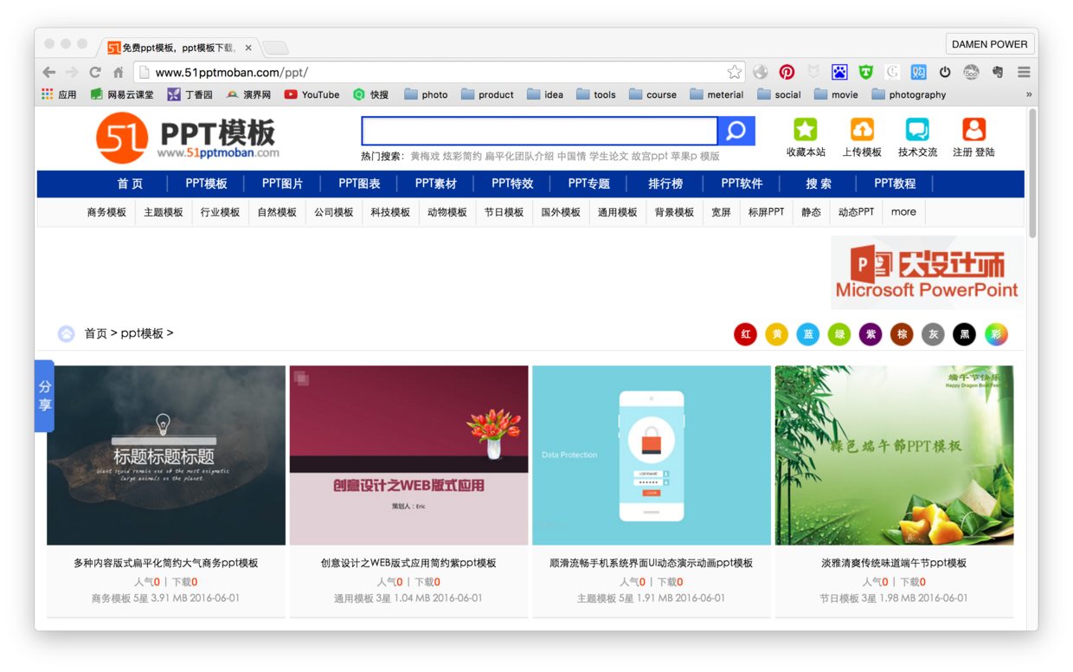
Task: Select 首页 in the blue navigation bar
Action: pyautogui.click(x=130, y=184)
